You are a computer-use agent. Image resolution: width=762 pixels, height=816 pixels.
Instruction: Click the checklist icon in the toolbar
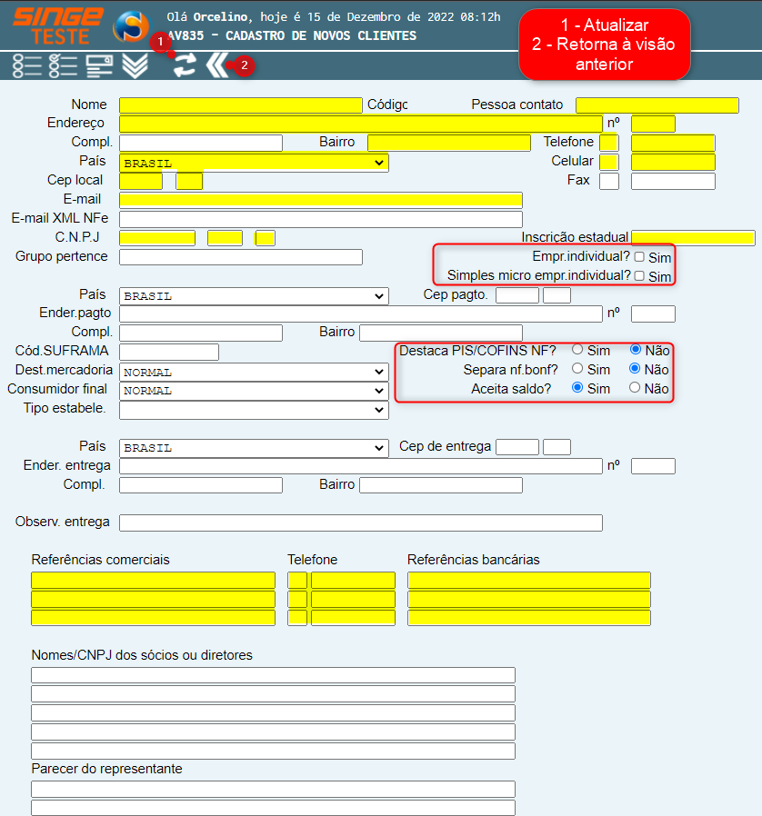click(x=63, y=65)
